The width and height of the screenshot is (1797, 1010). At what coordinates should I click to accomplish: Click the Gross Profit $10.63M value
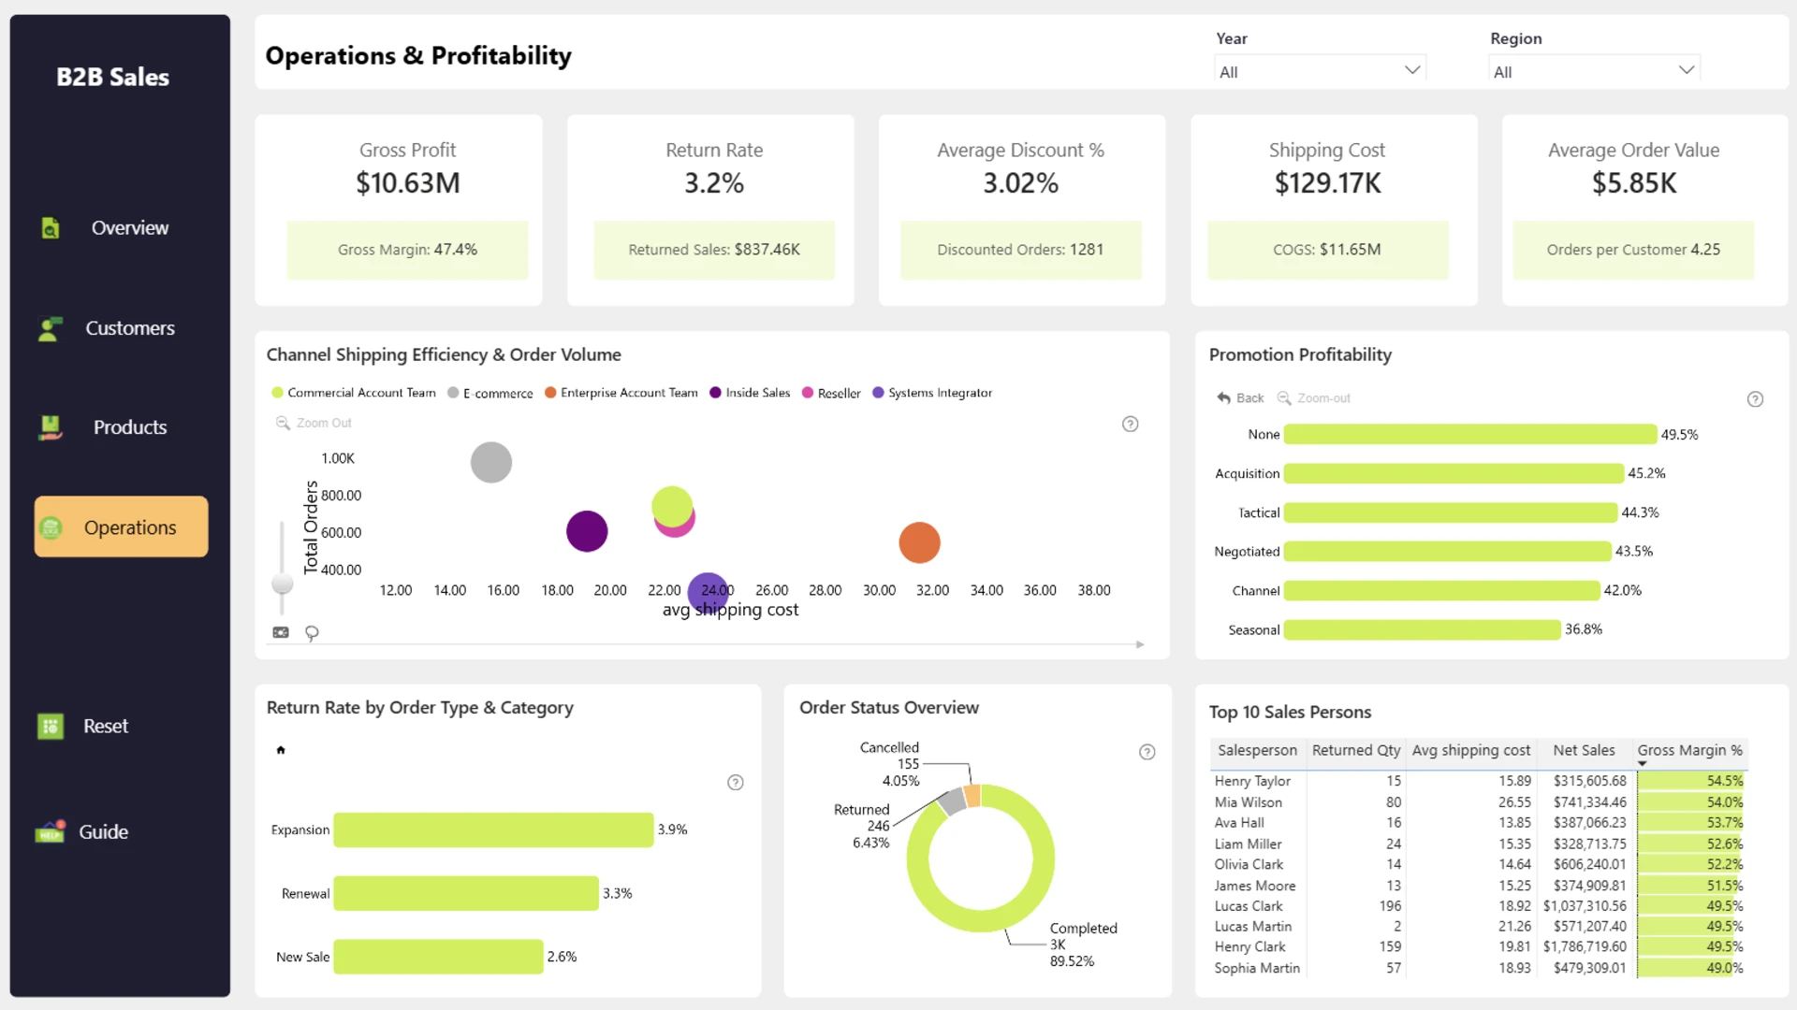408,183
